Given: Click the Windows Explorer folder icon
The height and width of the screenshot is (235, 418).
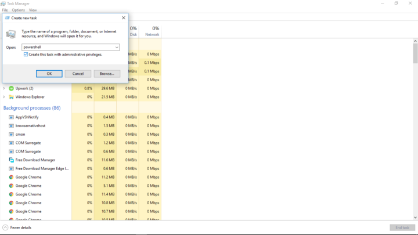Looking at the screenshot, I should pyautogui.click(x=11, y=97).
